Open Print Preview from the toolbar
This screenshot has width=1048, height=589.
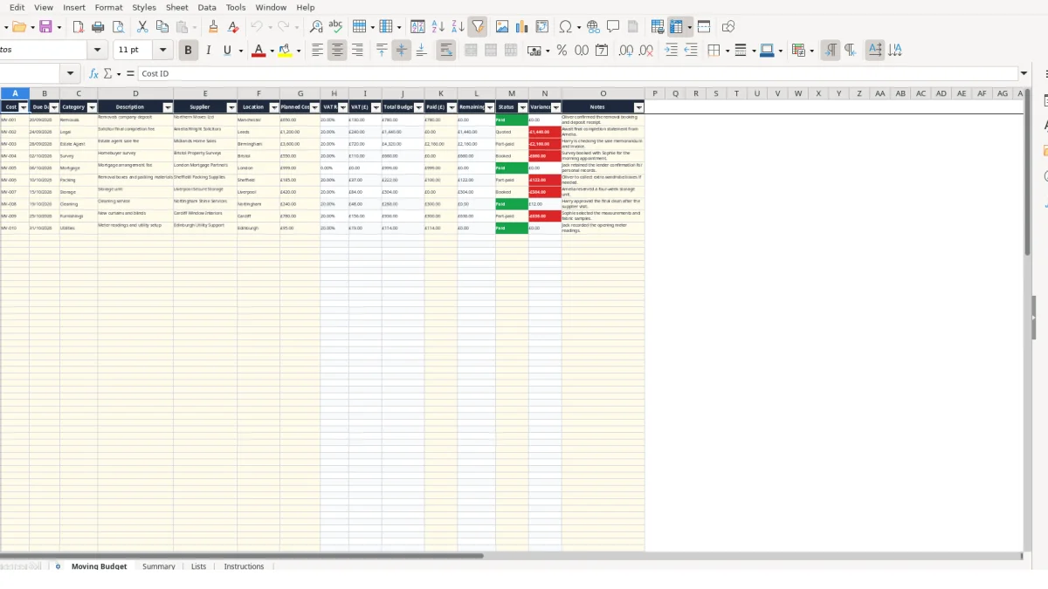[118, 27]
